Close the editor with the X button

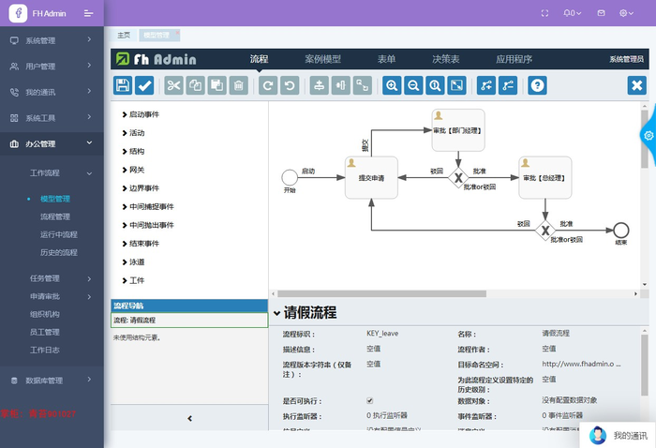[636, 85]
